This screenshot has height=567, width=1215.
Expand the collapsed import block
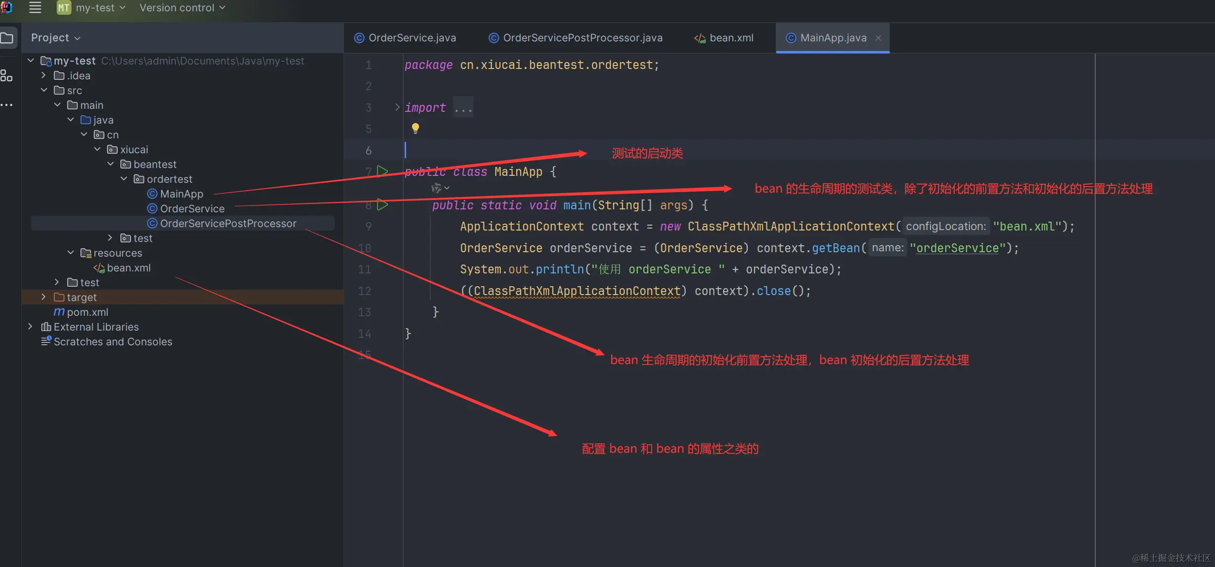(397, 107)
